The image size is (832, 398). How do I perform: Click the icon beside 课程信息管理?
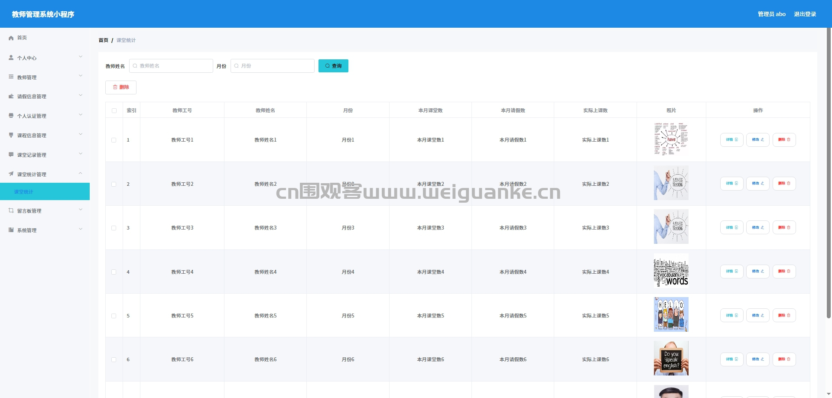tap(11, 136)
